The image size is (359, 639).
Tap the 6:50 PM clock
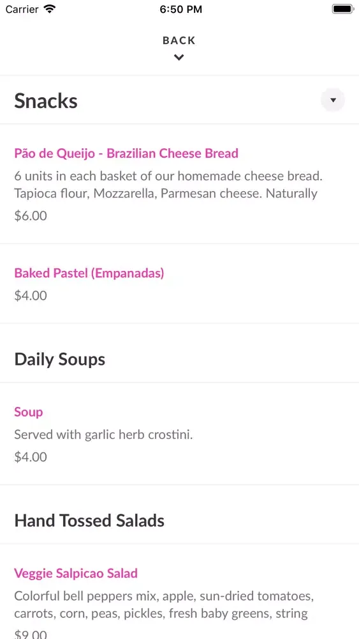click(180, 10)
